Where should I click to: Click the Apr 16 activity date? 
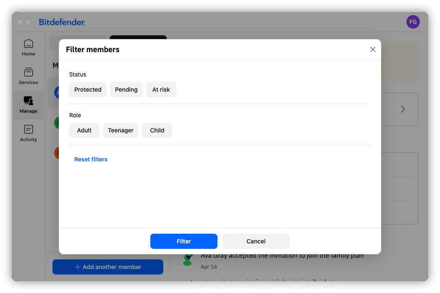209,267
